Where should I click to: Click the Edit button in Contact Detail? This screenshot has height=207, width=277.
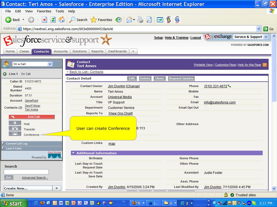coord(132,78)
